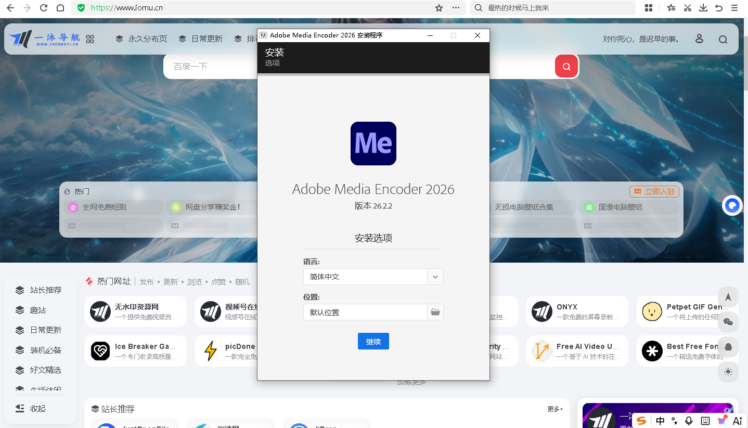The width and height of the screenshot is (748, 428).
Task: Open the Free AI Video U... site card
Action: [577, 351]
